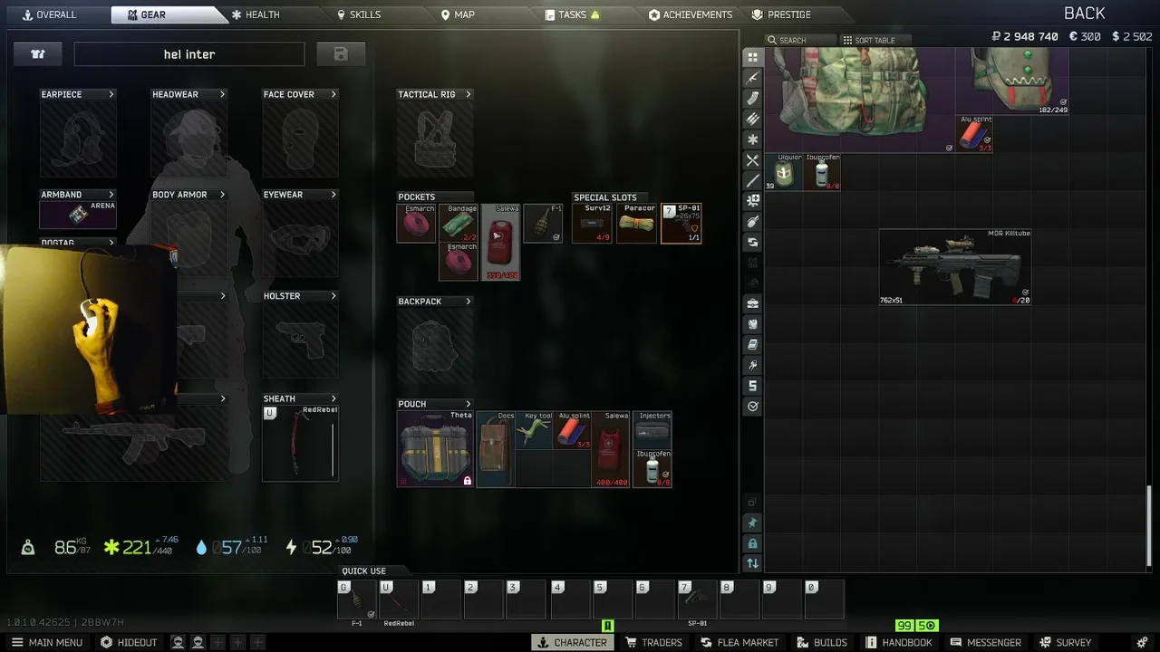
Task: Click the rouble balance '2 948 740'
Action: click(x=1025, y=37)
